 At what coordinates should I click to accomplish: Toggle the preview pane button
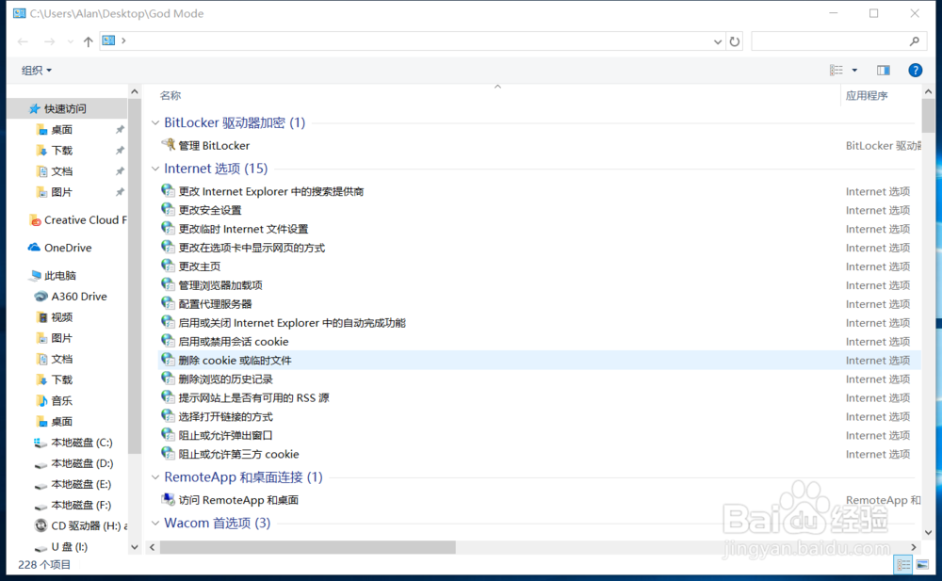[884, 71]
